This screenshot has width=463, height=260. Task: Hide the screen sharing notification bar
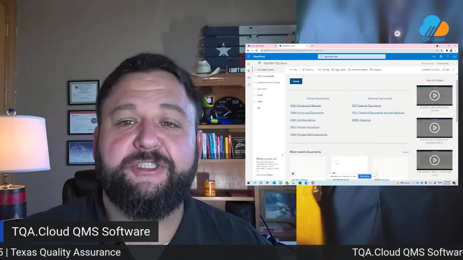[x=374, y=176]
